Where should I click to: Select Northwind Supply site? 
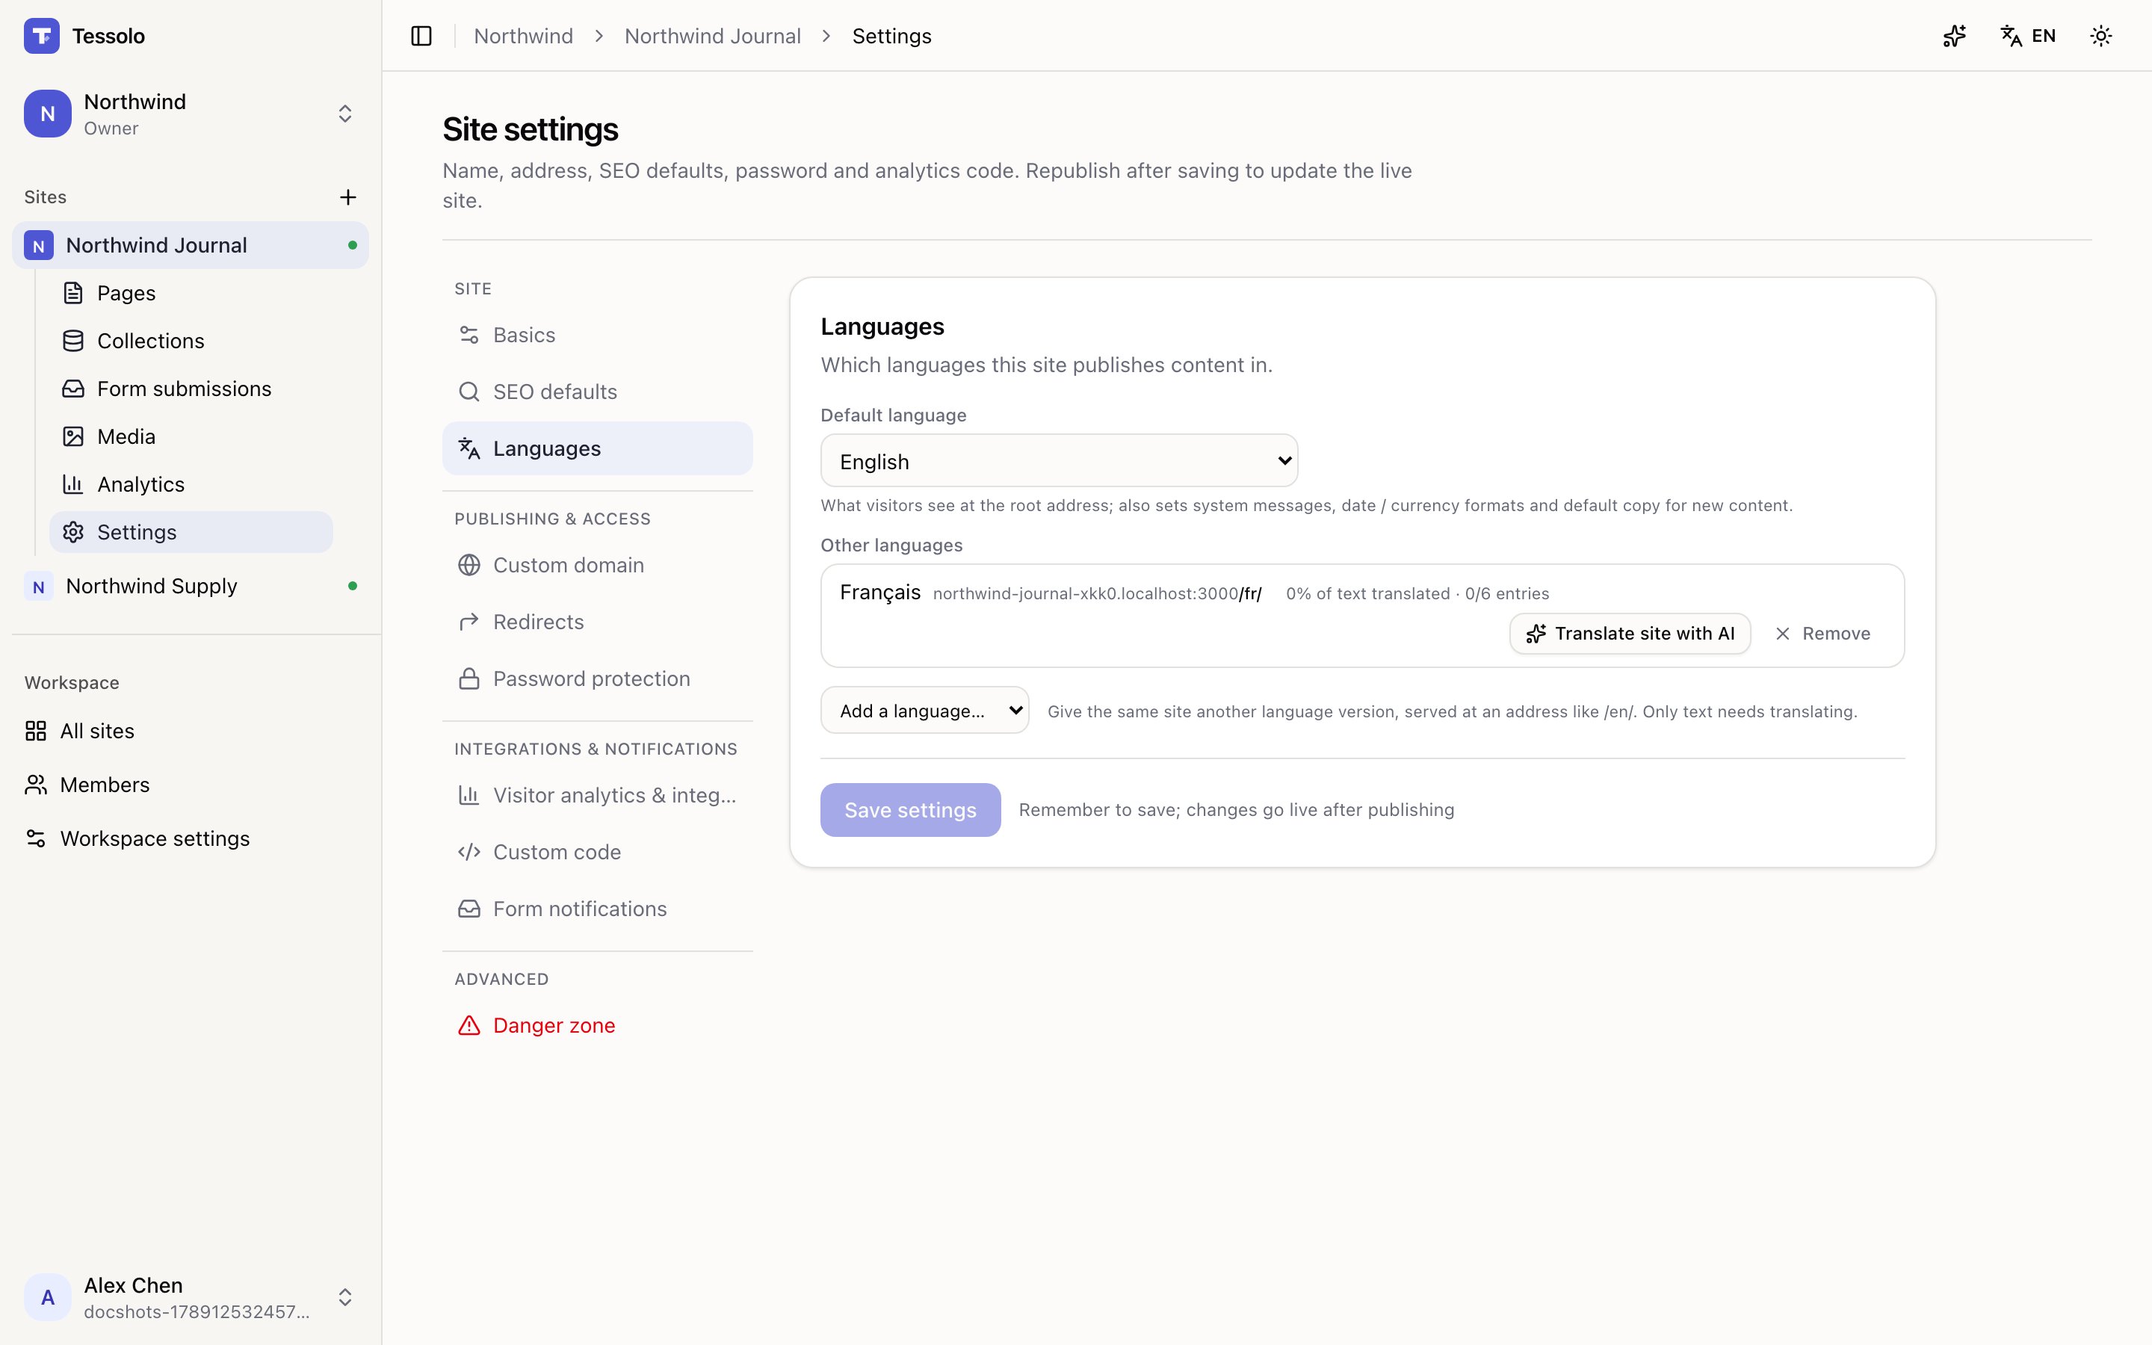pos(191,587)
